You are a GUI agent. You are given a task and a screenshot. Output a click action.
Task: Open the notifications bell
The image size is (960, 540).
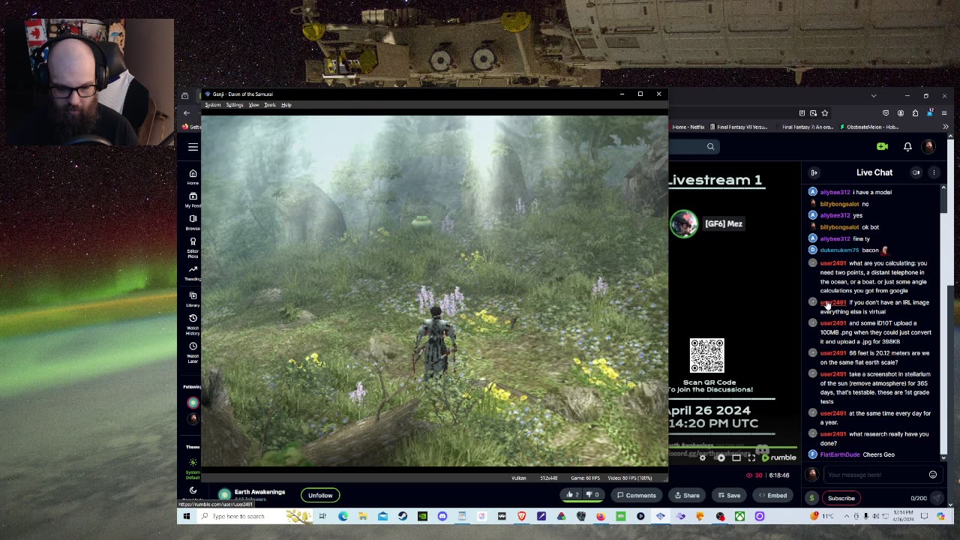click(907, 147)
